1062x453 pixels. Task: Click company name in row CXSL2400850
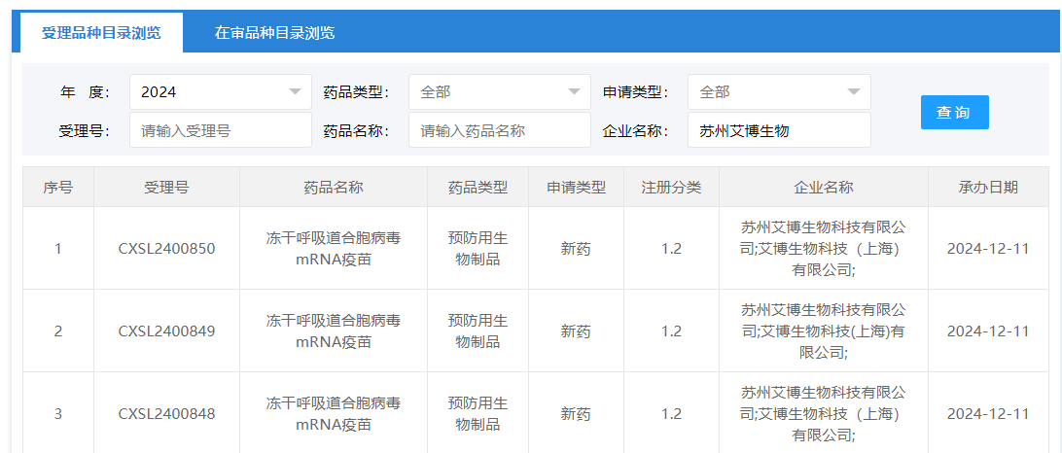pyautogui.click(x=824, y=249)
